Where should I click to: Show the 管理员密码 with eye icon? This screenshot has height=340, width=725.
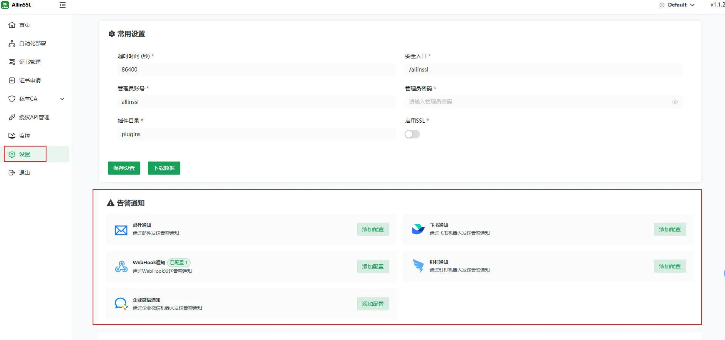coord(675,102)
